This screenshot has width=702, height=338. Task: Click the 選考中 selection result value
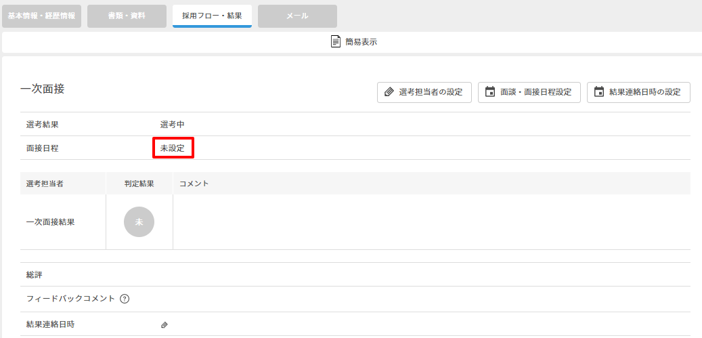click(172, 125)
